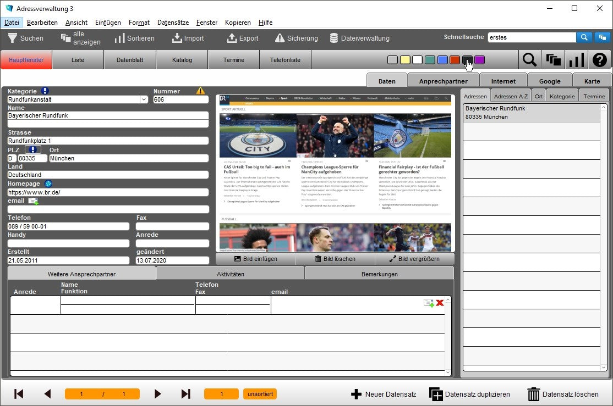Viewport: 613px width, 406px height.
Task: Go to the first record arrow
Action: 19,394
